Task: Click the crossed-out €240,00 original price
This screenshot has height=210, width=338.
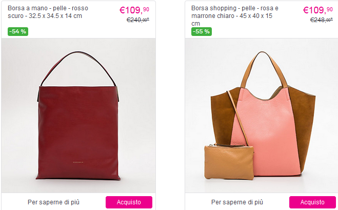Action: [138, 20]
